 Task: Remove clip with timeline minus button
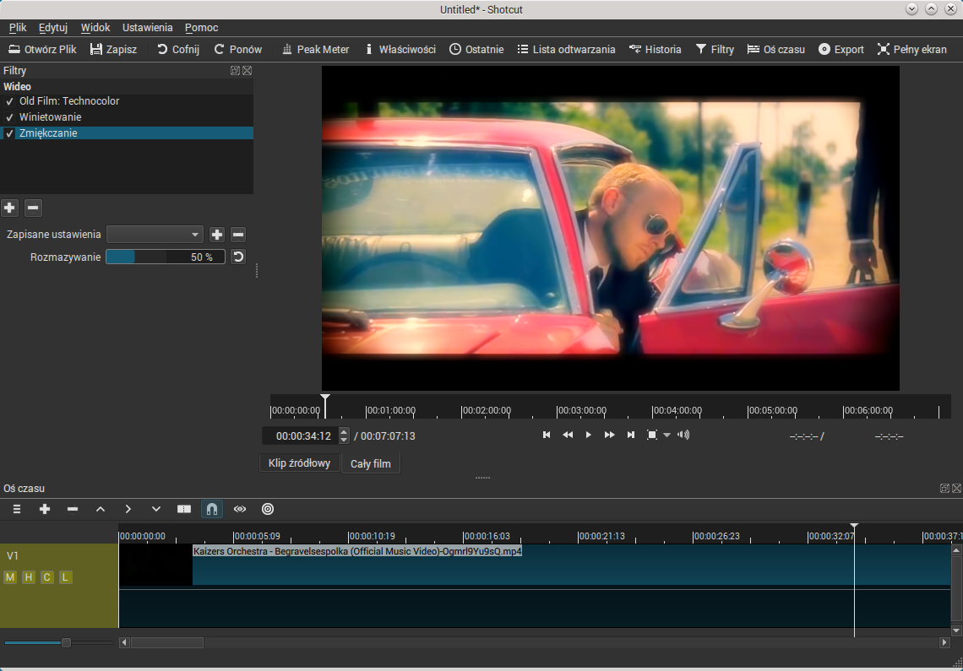(73, 509)
